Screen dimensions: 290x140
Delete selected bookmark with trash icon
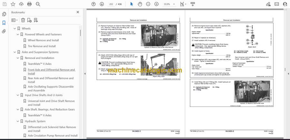click(x=23, y=20)
